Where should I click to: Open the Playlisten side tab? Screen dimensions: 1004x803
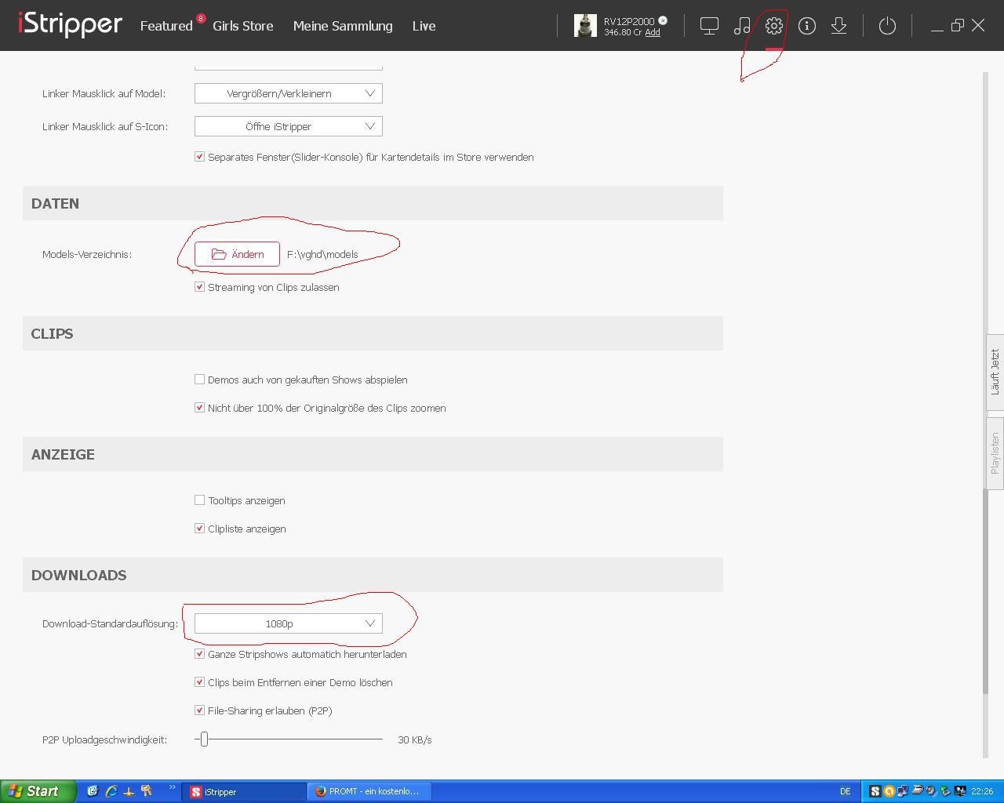[x=995, y=453]
